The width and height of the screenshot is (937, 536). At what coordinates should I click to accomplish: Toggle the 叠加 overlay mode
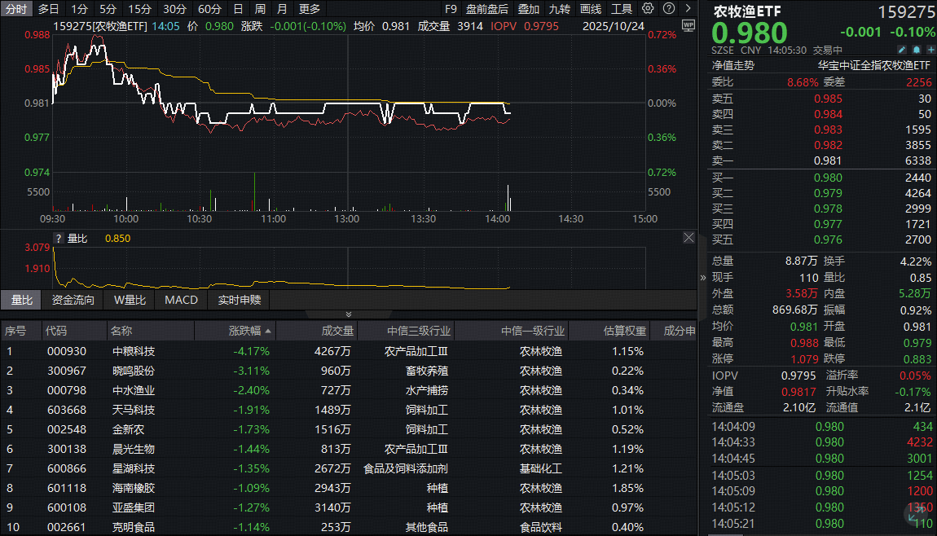pyautogui.click(x=529, y=8)
